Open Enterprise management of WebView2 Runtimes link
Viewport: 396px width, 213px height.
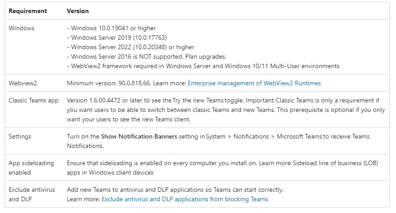pyautogui.click(x=254, y=83)
